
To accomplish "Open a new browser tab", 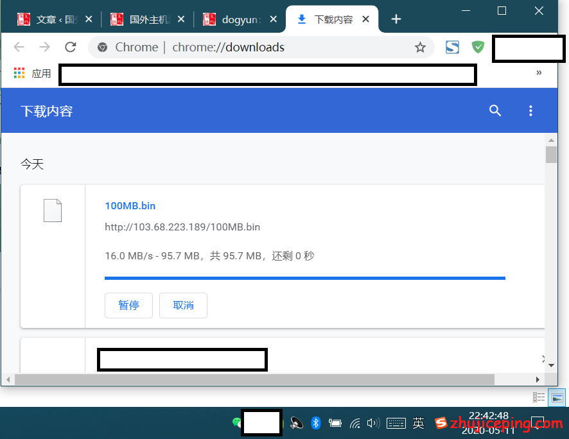I will (396, 19).
